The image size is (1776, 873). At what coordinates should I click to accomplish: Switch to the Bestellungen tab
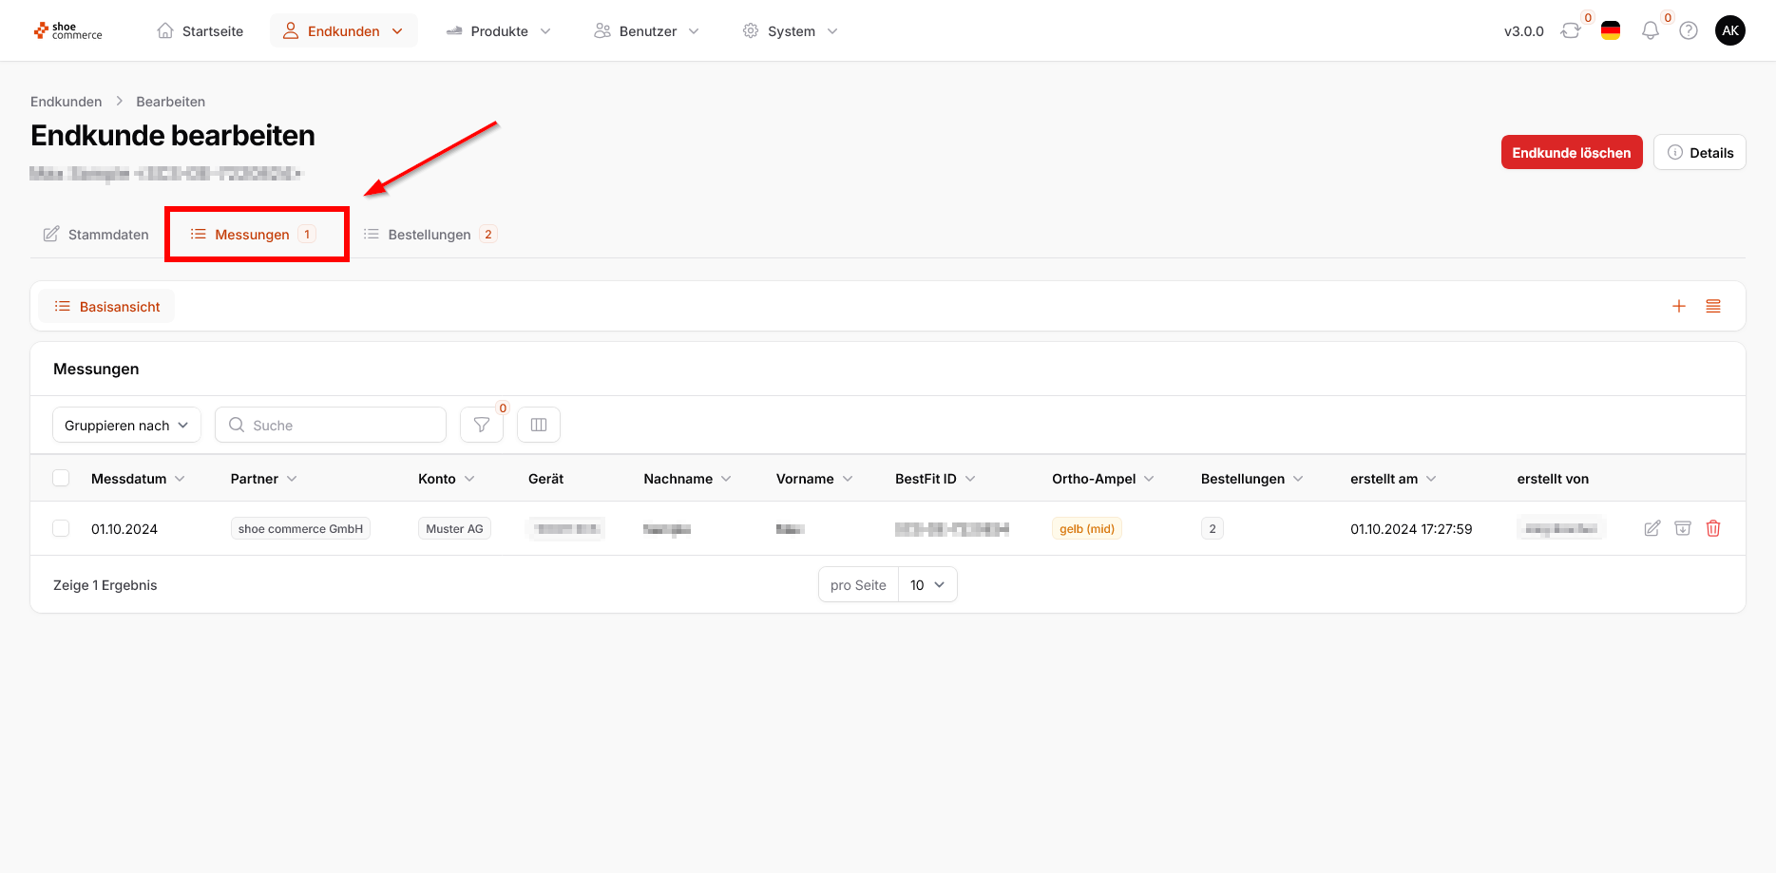click(430, 235)
